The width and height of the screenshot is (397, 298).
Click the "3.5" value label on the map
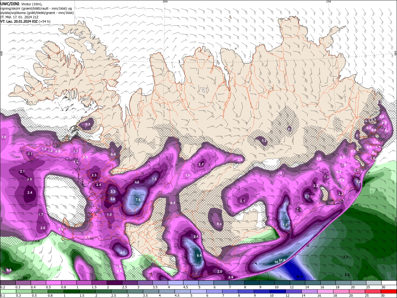pyautogui.click(x=154, y=179)
